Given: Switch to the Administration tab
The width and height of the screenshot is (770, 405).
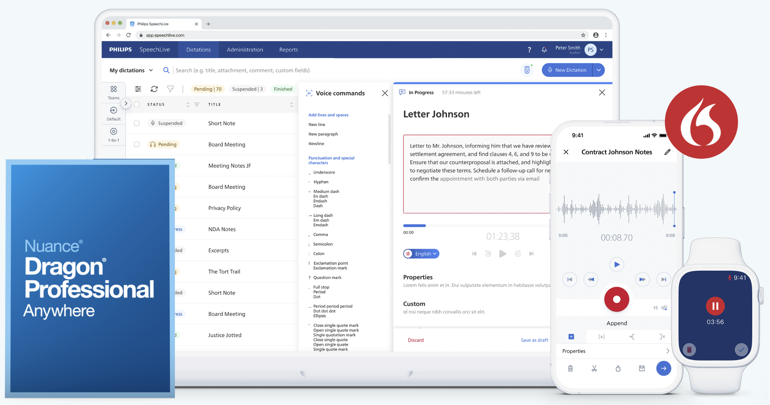Looking at the screenshot, I should pos(245,50).
